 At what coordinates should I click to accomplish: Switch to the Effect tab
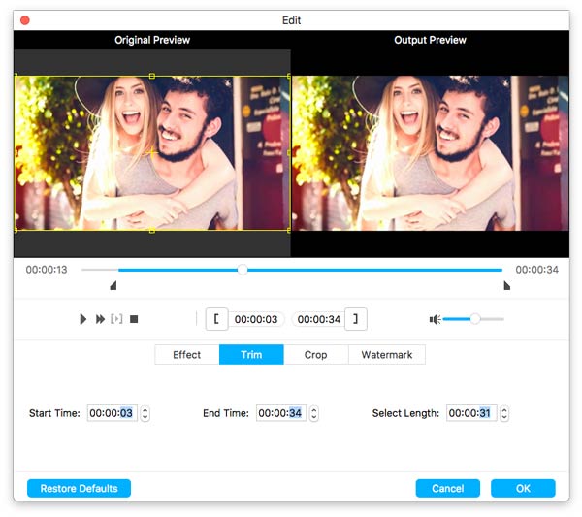(x=187, y=355)
